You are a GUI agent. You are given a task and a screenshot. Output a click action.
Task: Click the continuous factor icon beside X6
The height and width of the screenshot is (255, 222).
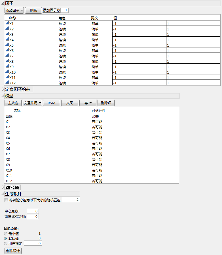(x=7, y=50)
